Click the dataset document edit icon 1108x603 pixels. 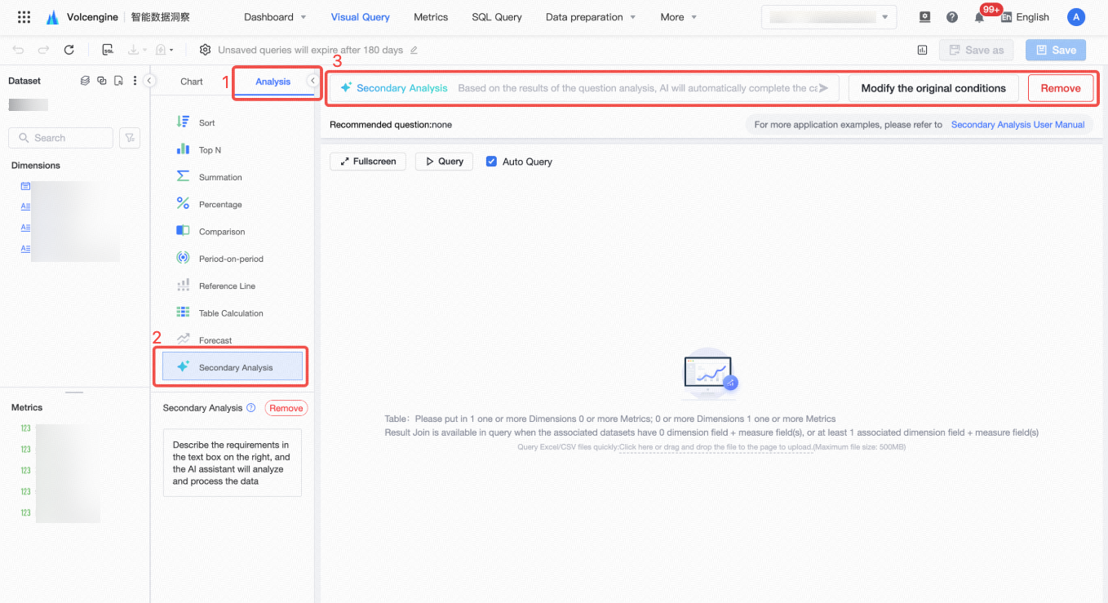[118, 81]
